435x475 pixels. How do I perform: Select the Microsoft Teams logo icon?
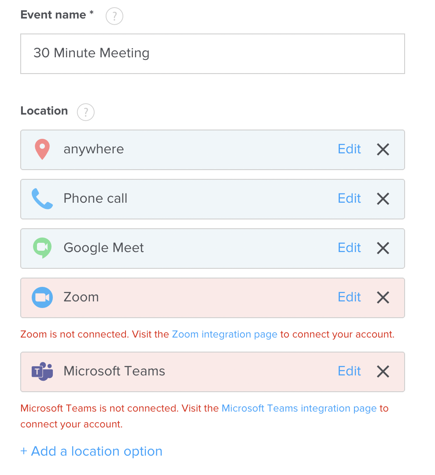tap(42, 371)
